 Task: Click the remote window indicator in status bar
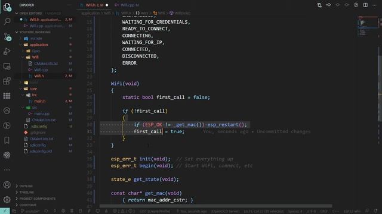point(5,211)
